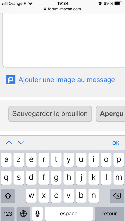Tap the backspace delete key
This screenshot has height=222, width=125.
pyautogui.click(x=117, y=196)
